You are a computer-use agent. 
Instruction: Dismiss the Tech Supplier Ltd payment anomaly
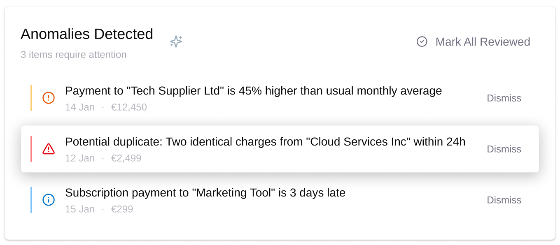tap(504, 98)
